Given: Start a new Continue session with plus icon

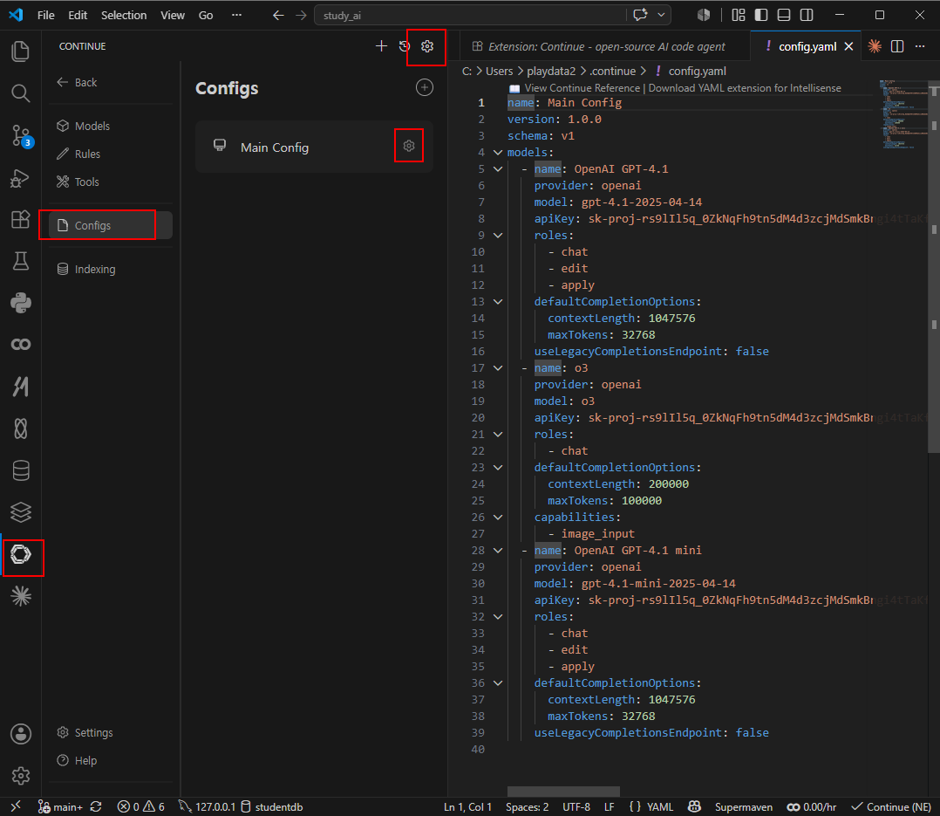Looking at the screenshot, I should [381, 46].
